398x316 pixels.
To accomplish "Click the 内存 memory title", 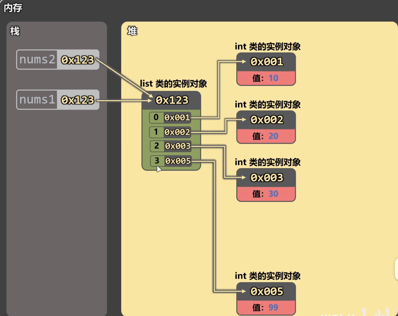I will point(13,8).
